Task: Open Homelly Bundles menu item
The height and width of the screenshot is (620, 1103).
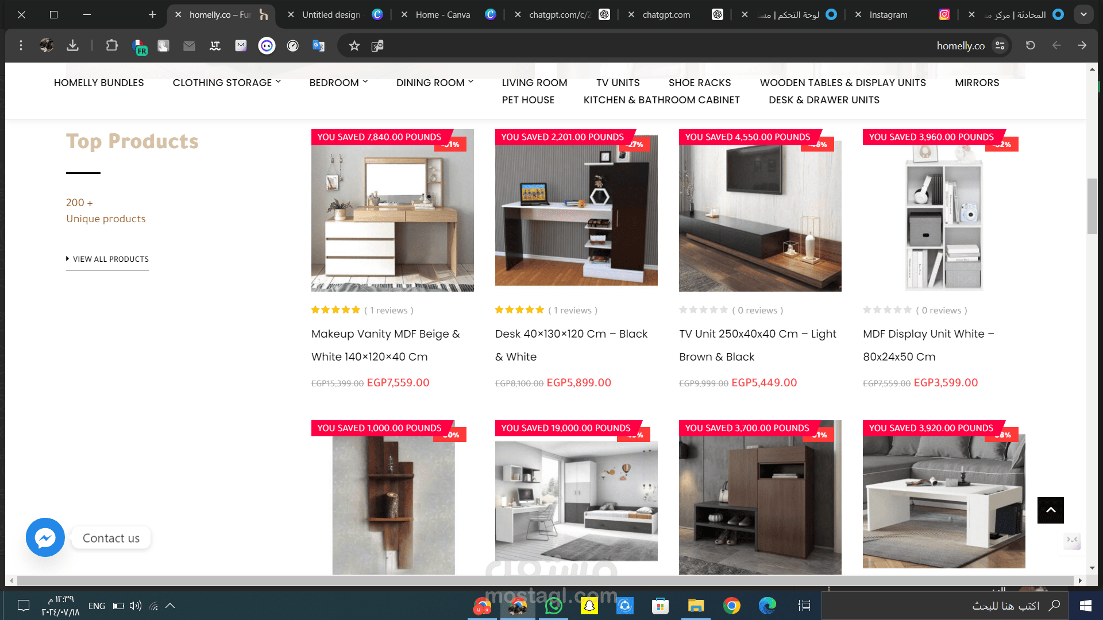Action: [99, 83]
